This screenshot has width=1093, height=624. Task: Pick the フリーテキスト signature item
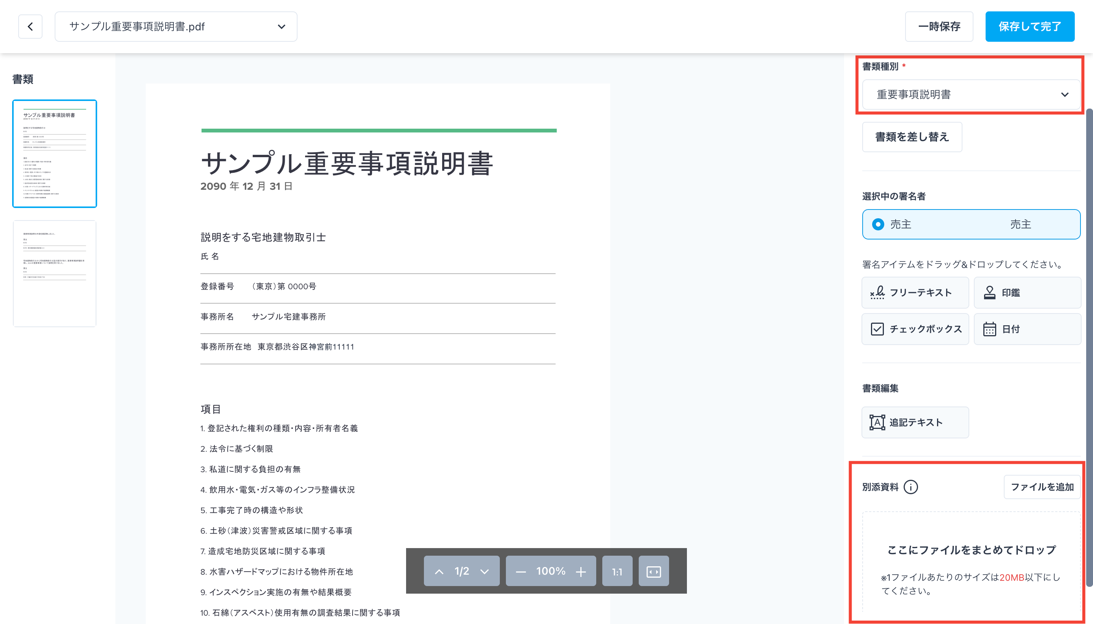coord(915,292)
